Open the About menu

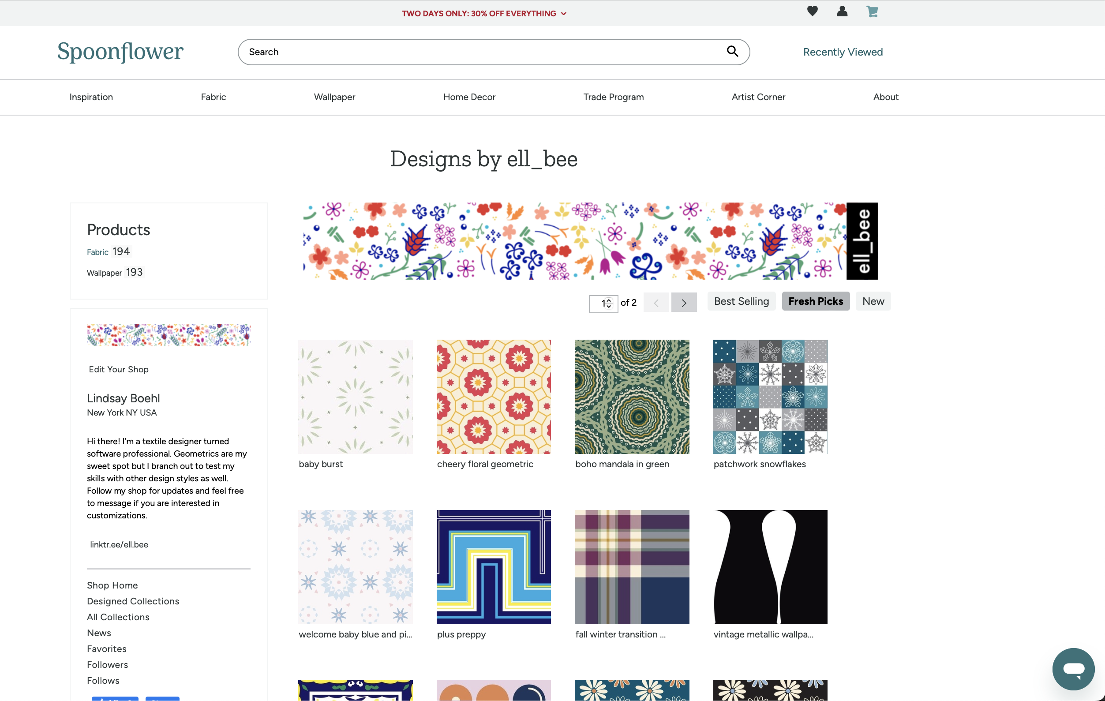(x=886, y=97)
